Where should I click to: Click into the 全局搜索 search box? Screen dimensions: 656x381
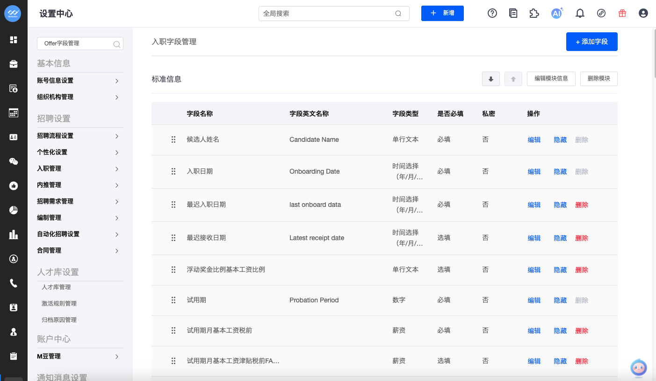327,14
